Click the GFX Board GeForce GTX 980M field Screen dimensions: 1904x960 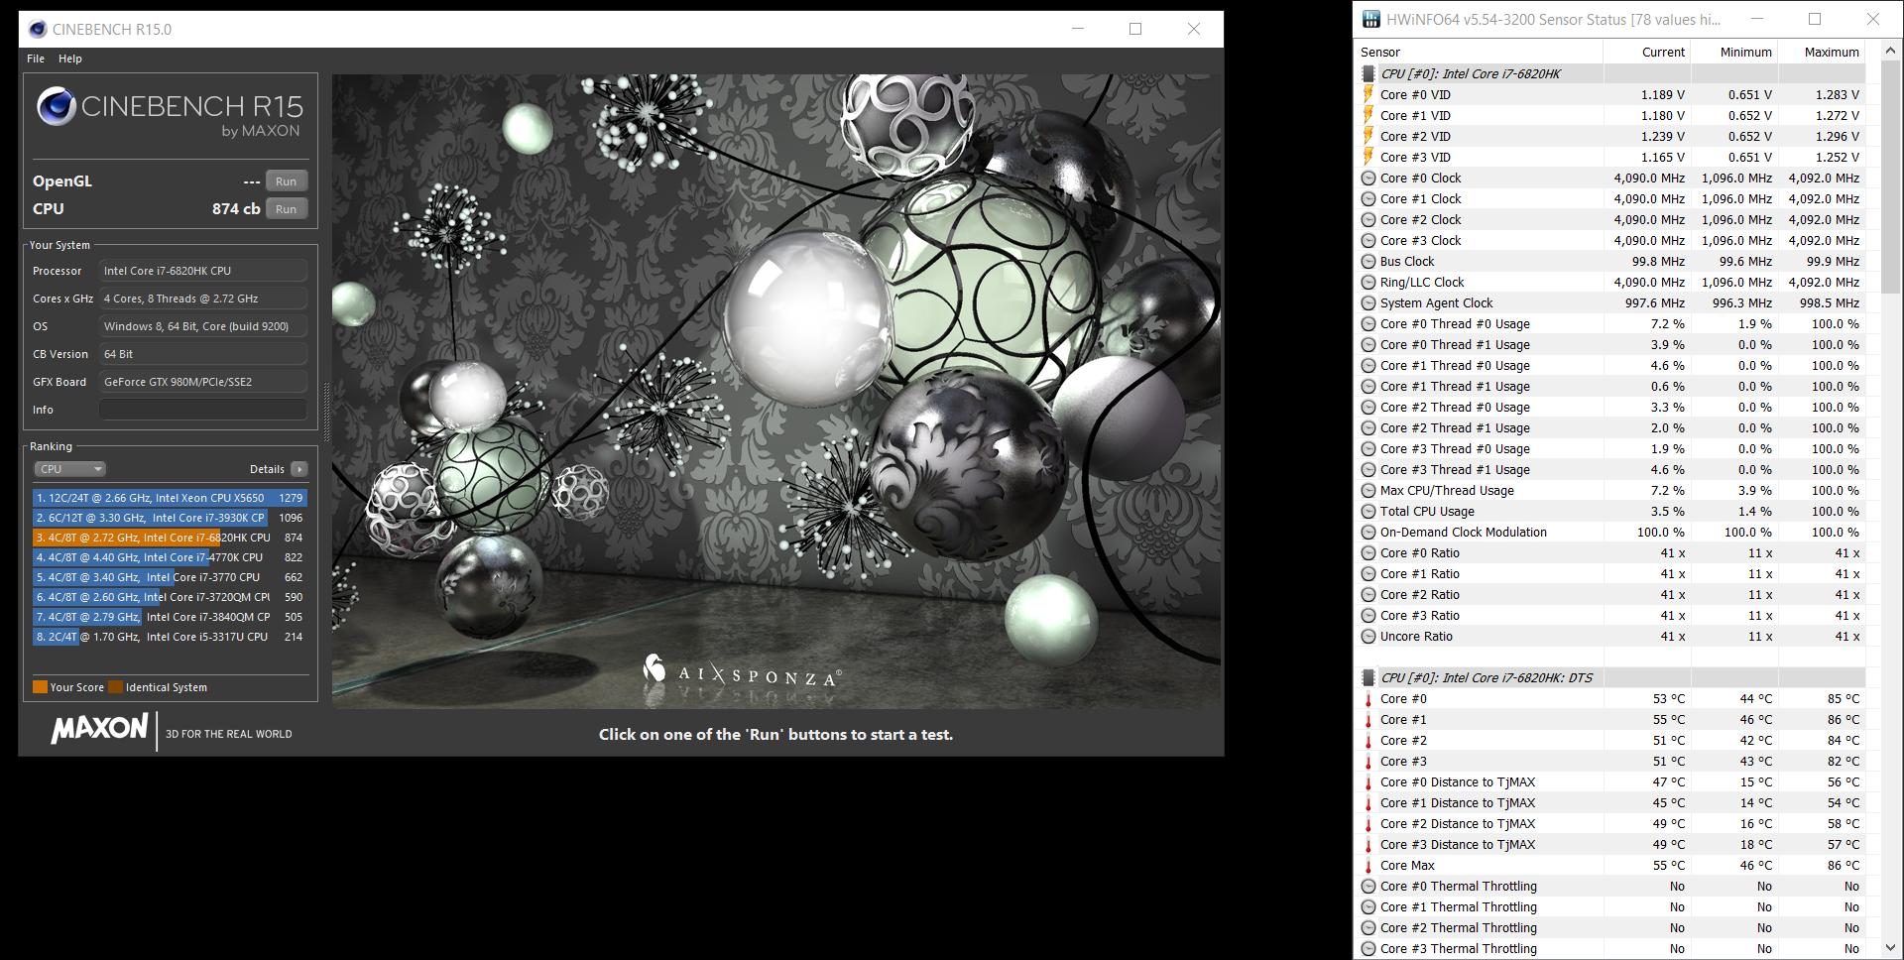(x=203, y=382)
